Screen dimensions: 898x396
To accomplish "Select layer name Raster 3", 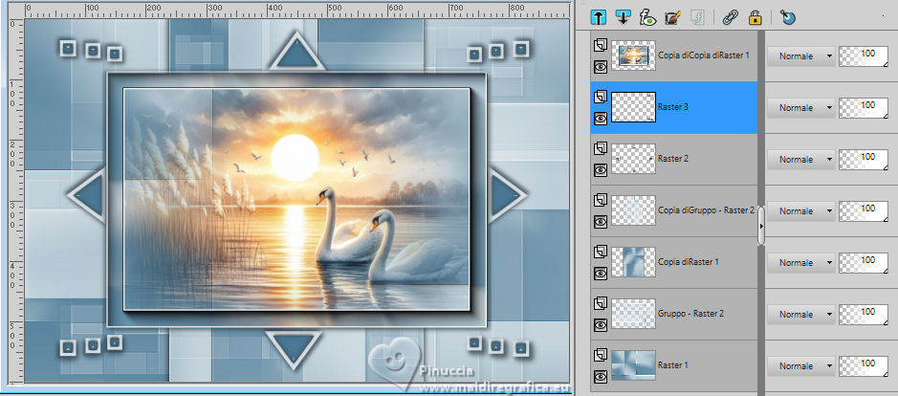I will (x=673, y=107).
